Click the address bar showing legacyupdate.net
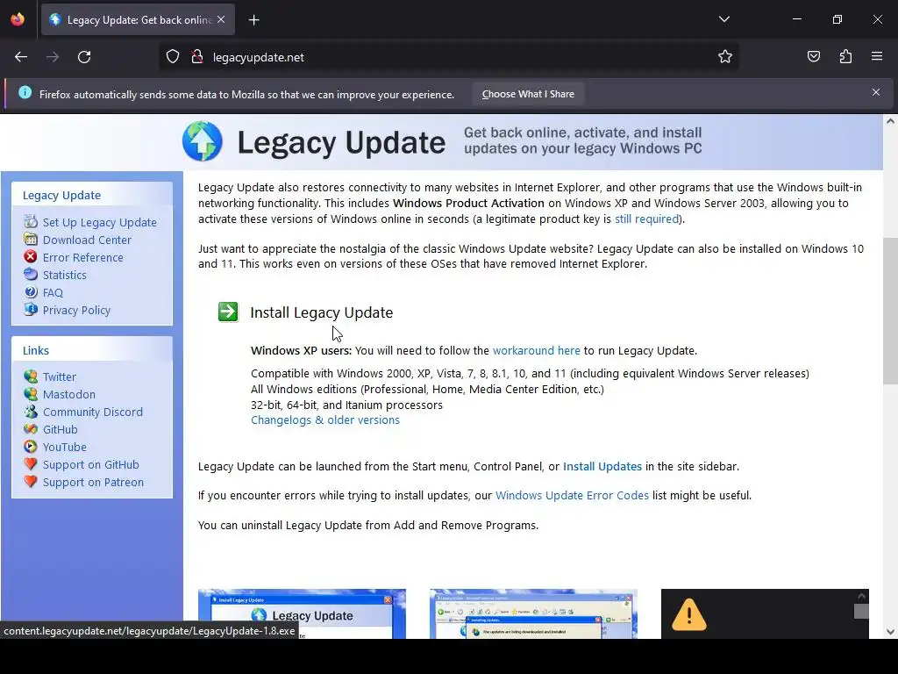 click(448, 57)
